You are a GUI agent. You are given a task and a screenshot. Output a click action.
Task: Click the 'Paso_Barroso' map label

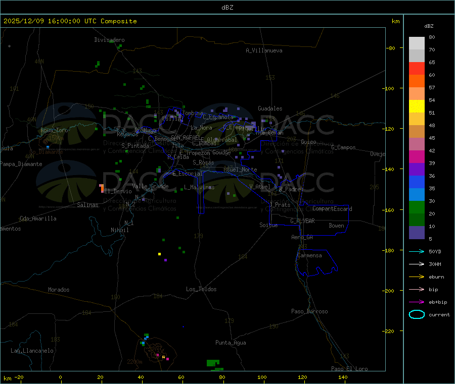tap(309, 311)
